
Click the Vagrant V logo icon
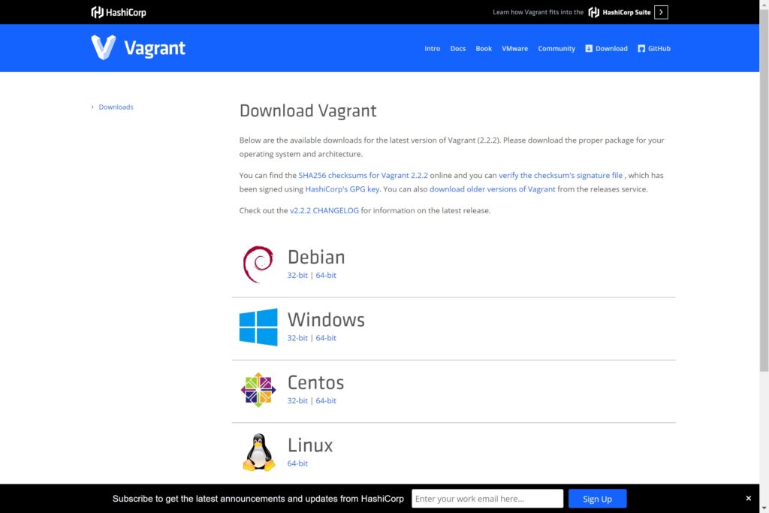[x=104, y=47]
